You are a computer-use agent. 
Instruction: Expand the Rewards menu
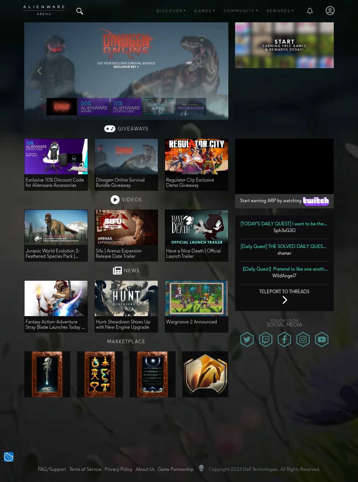point(280,11)
